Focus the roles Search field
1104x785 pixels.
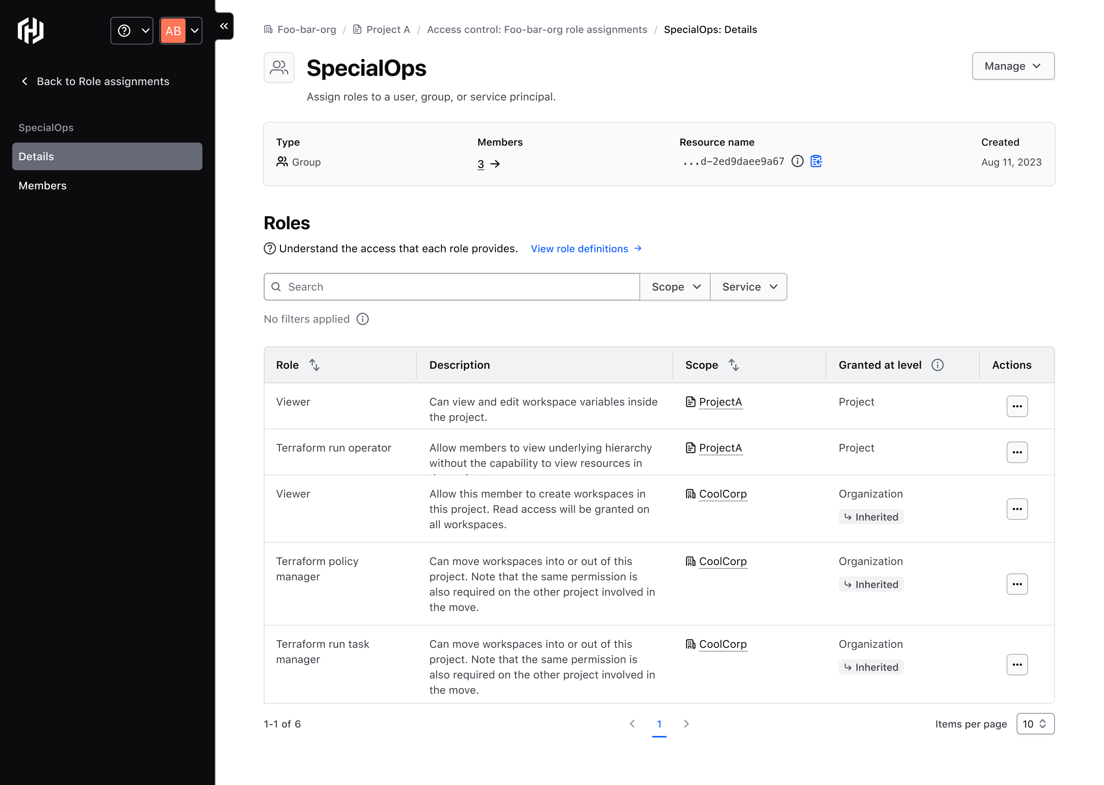click(452, 287)
